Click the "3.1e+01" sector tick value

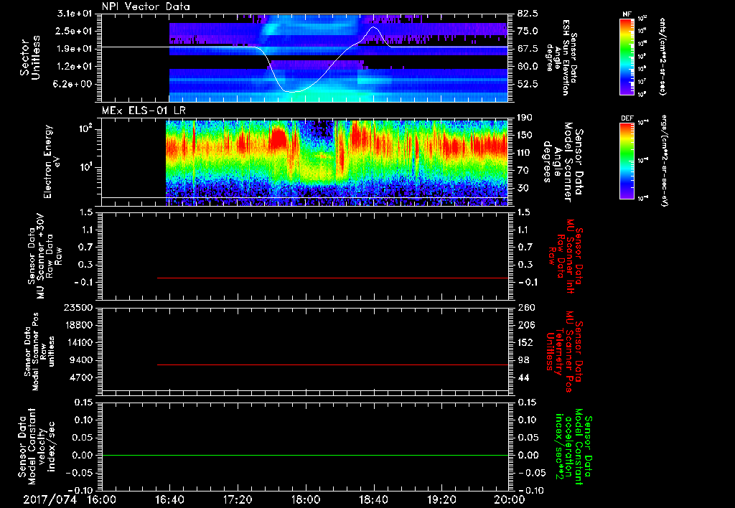(x=75, y=14)
